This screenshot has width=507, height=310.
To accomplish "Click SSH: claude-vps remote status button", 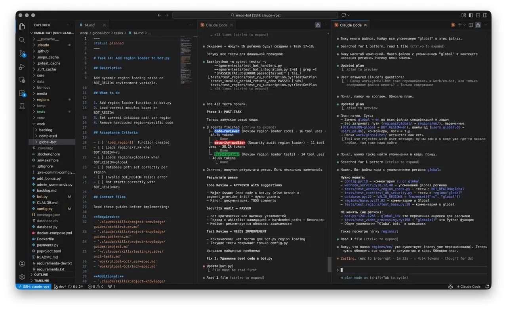I will 34,287.
